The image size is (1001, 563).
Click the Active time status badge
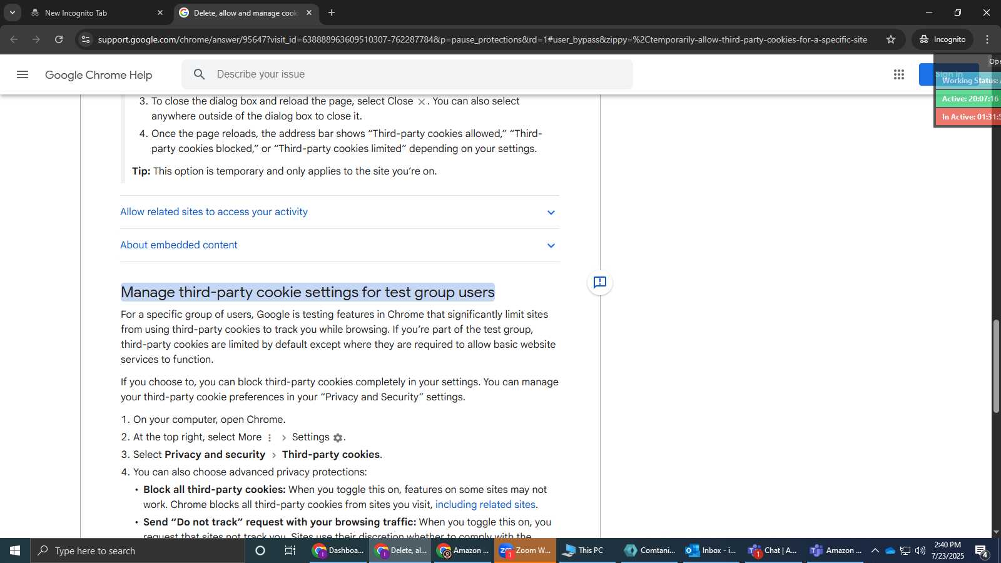tap(968, 99)
